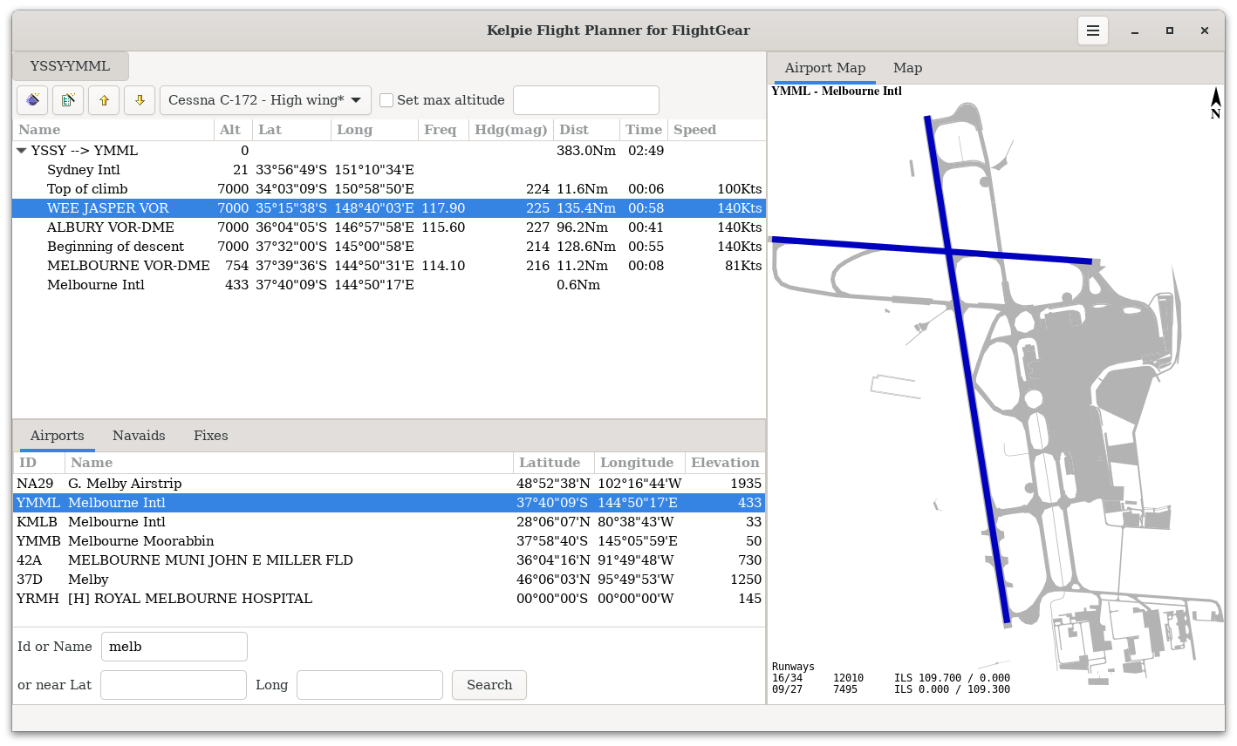Click the Hdg(mag) column header
This screenshot has height=746, width=1237.
(x=511, y=130)
